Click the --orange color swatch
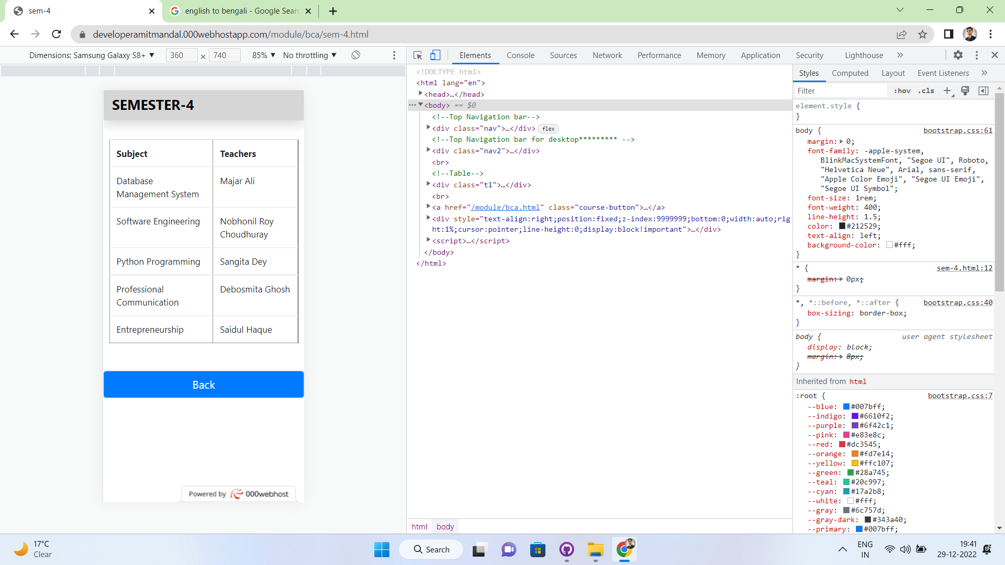This screenshot has width=1005, height=565. point(855,454)
